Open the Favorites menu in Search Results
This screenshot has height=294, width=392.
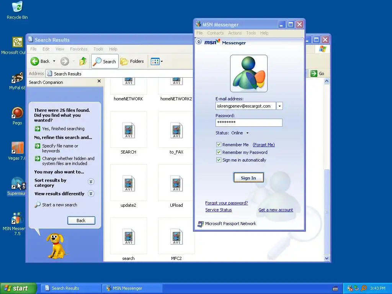pos(79,49)
